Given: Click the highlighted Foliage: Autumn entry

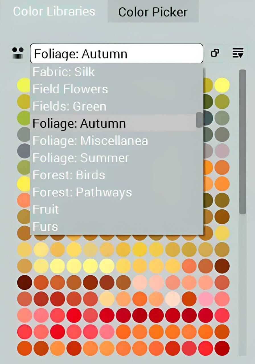Looking at the screenshot, I should (79, 123).
